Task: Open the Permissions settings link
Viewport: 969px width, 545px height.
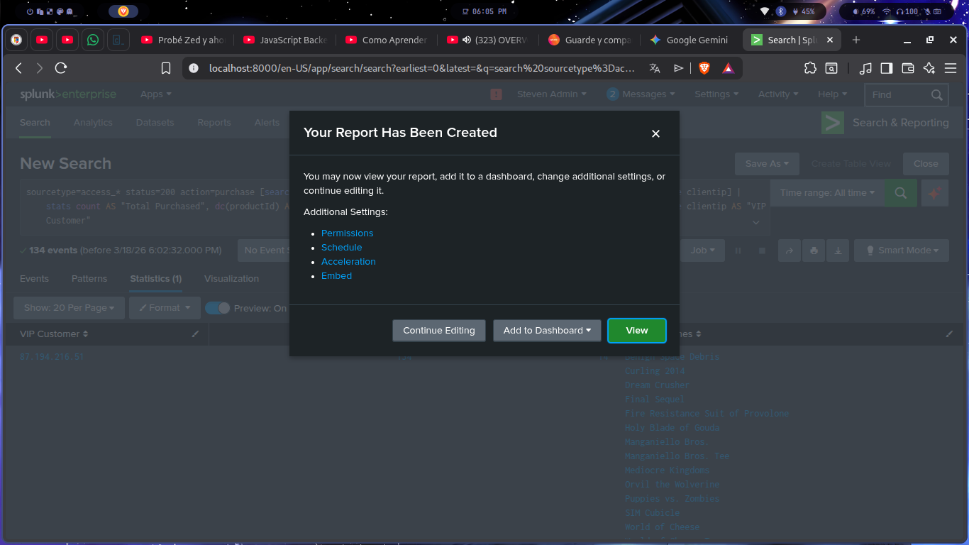Action: 347,233
